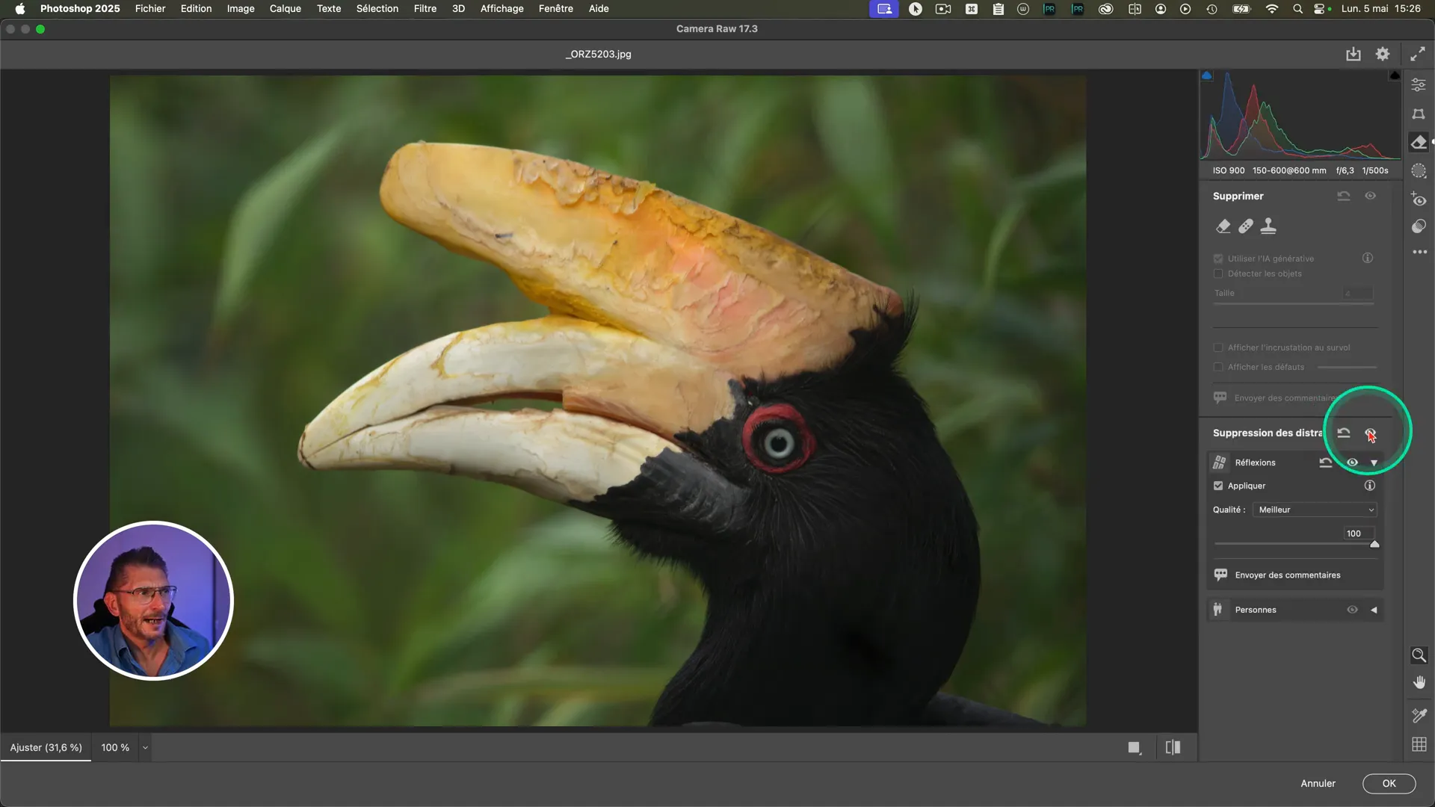The image size is (1435, 807).
Task: Click Envoyer des commentaires under Réflexions
Action: pos(1287,575)
